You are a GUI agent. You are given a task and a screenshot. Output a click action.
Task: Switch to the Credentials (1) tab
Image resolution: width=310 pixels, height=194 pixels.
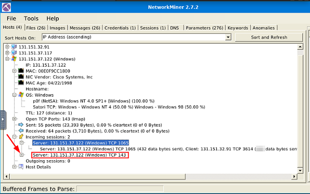click(x=120, y=28)
